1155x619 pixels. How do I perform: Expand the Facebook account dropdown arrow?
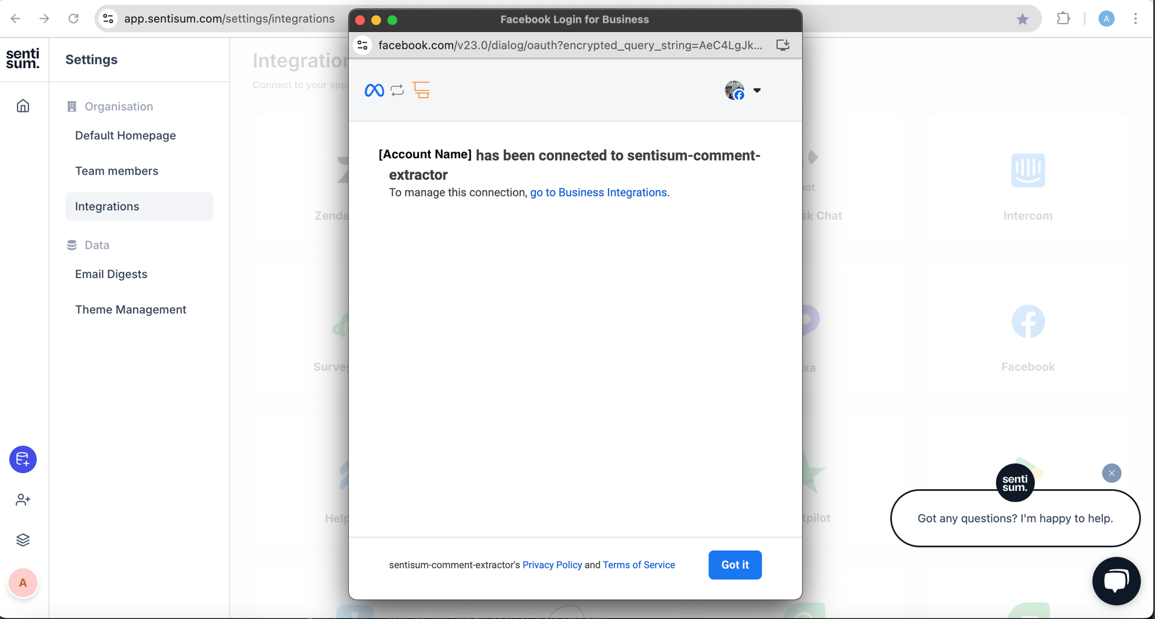(x=757, y=90)
